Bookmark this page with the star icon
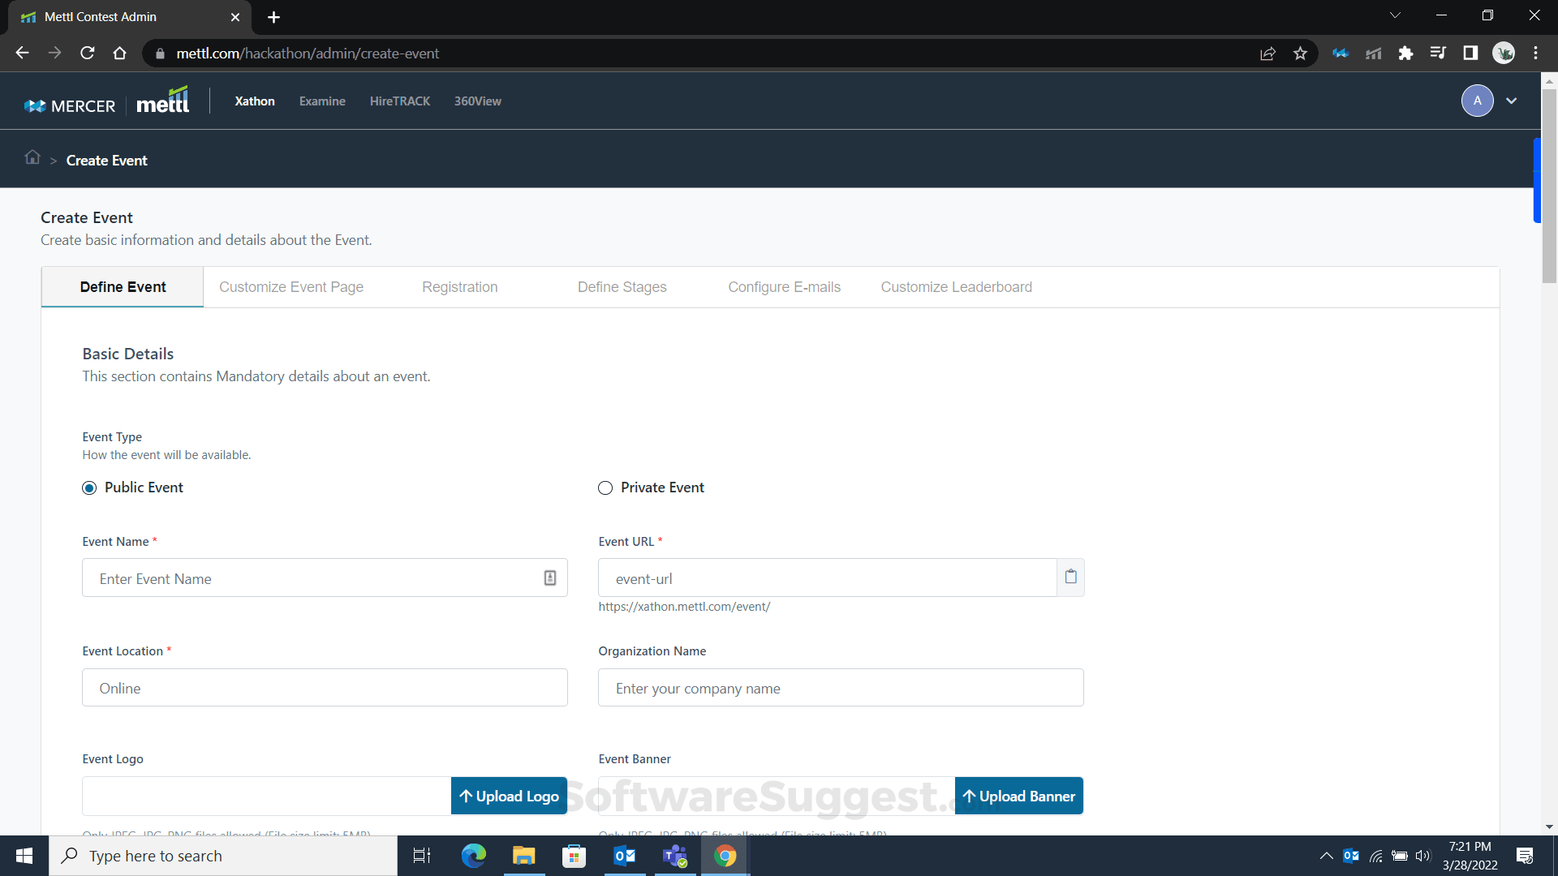The width and height of the screenshot is (1558, 876). [x=1301, y=53]
